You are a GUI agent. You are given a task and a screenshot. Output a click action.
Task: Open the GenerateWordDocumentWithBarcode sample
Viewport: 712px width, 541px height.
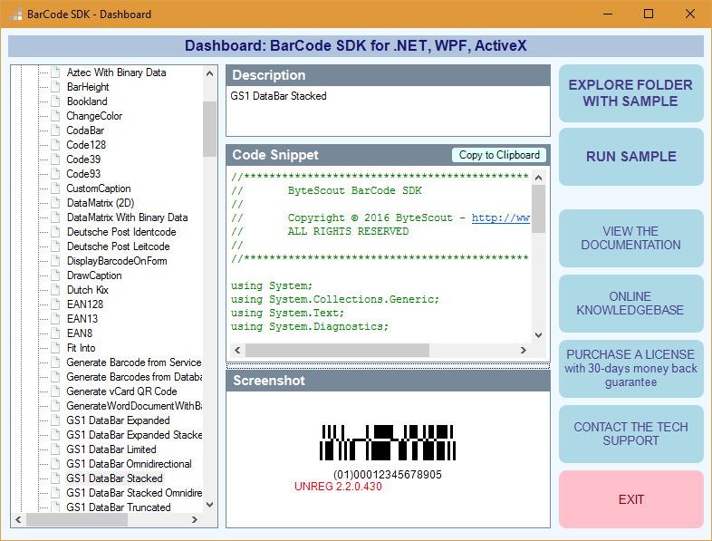[133, 406]
